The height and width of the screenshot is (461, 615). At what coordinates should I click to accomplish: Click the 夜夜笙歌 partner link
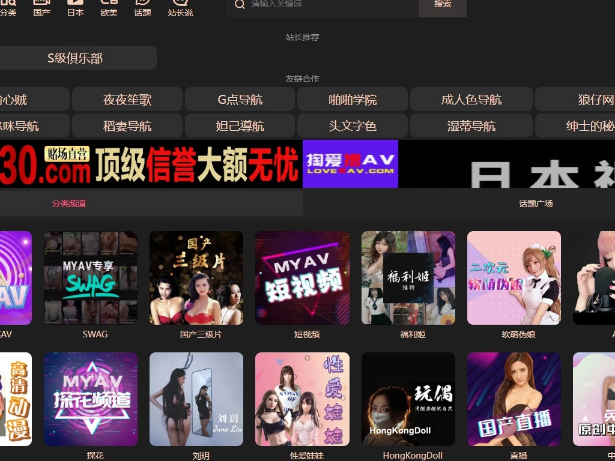(x=127, y=100)
